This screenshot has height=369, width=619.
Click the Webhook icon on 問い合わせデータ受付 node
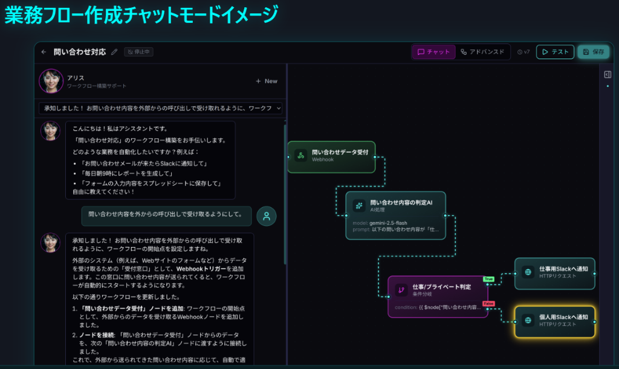300,156
